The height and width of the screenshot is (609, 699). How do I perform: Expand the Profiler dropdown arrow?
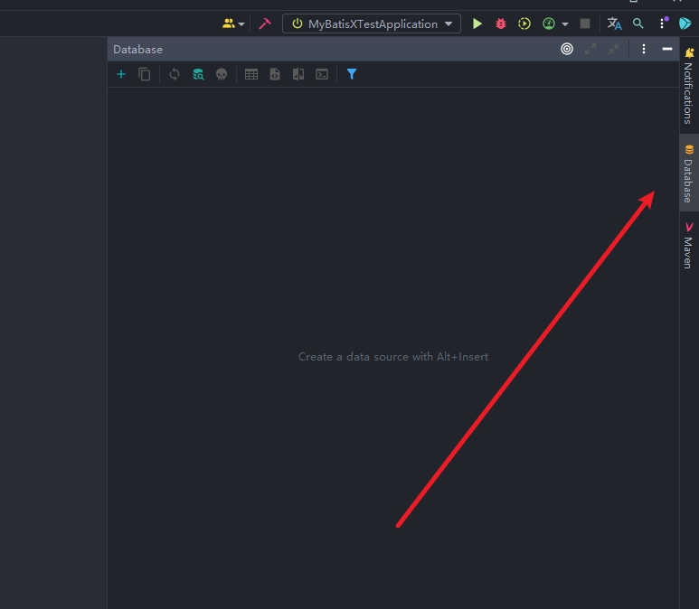(x=565, y=24)
